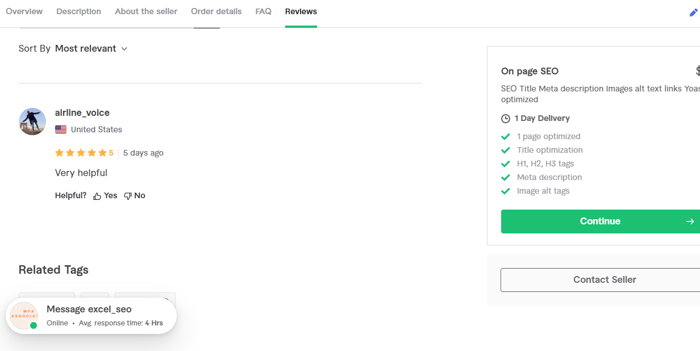This screenshot has height=351, width=700.
Task: Click the thumbs up Yes icon
Action: tap(97, 196)
